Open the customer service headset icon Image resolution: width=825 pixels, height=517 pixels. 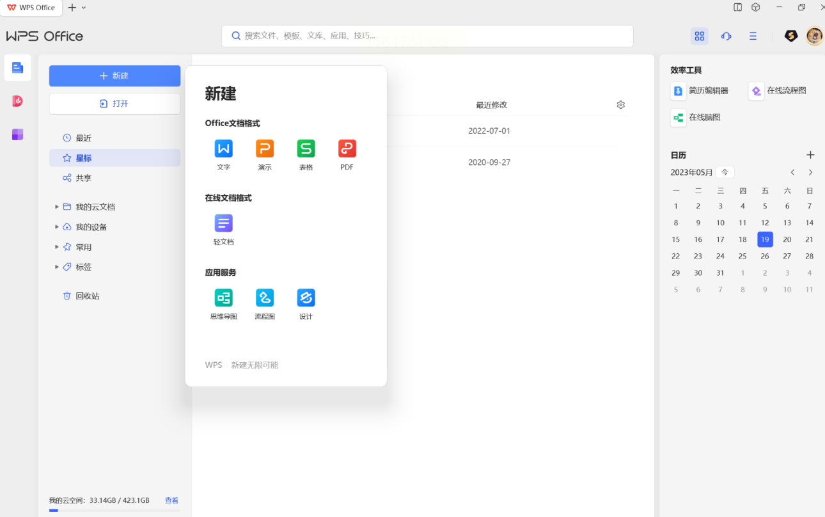[x=726, y=36]
